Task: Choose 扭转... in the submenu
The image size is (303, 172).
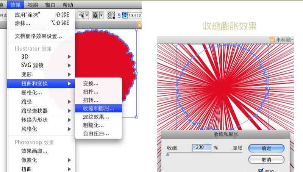Action: coord(98,100)
